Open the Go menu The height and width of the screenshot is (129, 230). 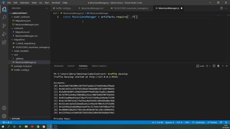coord(41,3)
